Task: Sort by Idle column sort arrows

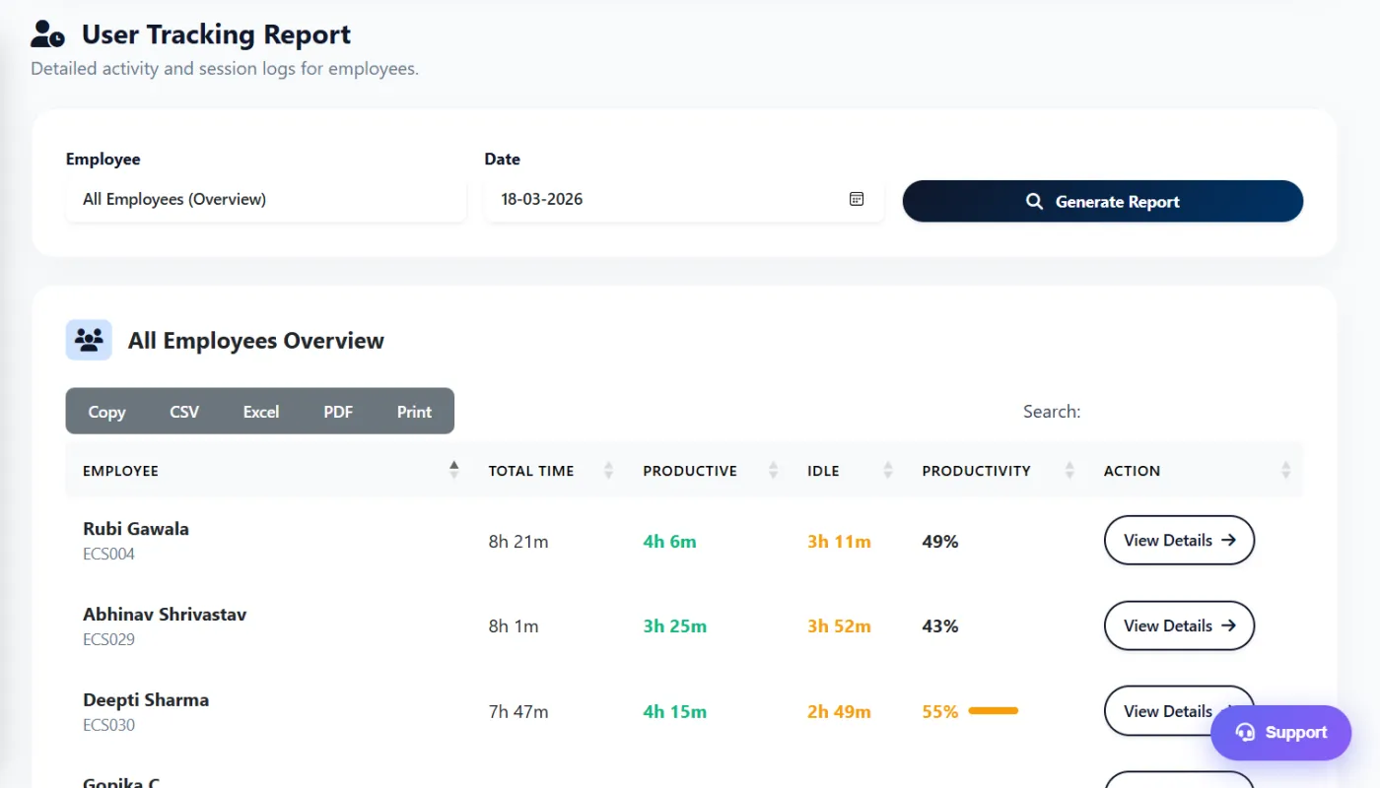Action: click(887, 471)
